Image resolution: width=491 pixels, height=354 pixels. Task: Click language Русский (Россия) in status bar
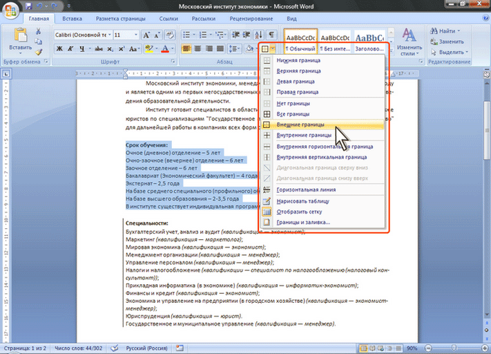pyautogui.click(x=146, y=348)
